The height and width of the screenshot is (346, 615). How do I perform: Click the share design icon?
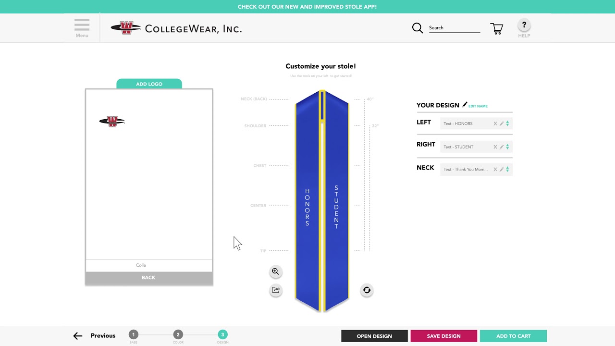click(275, 290)
